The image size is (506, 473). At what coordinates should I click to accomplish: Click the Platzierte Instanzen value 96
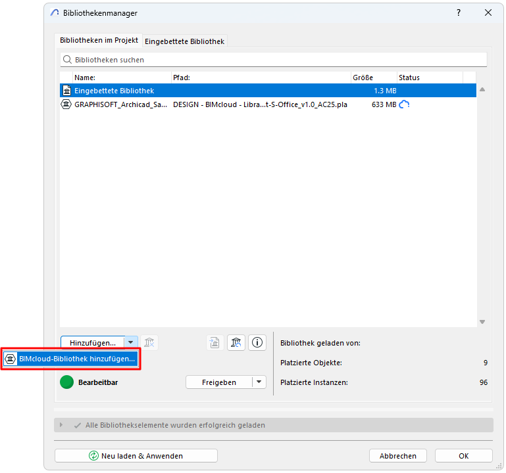pyautogui.click(x=484, y=382)
